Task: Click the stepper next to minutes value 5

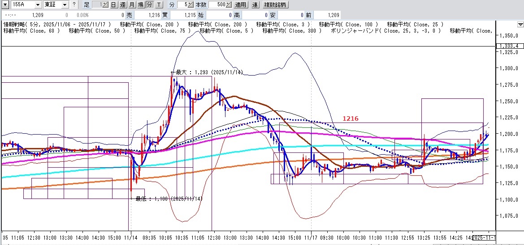Action: (191, 4)
